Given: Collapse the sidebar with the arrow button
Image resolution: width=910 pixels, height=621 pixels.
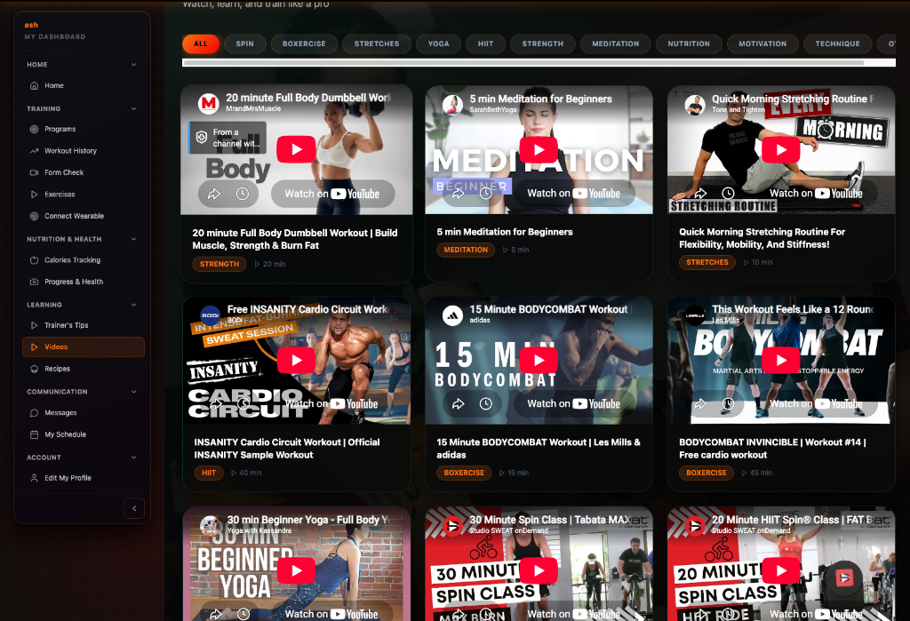Looking at the screenshot, I should [x=134, y=508].
